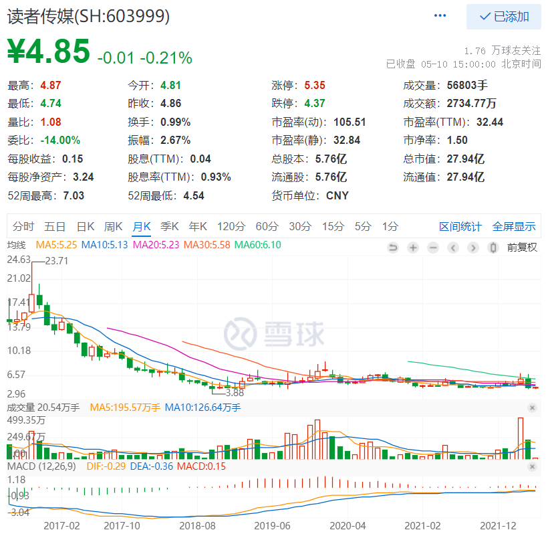Show the 120分 interval chart
This screenshot has width=552, height=534.
[231, 227]
